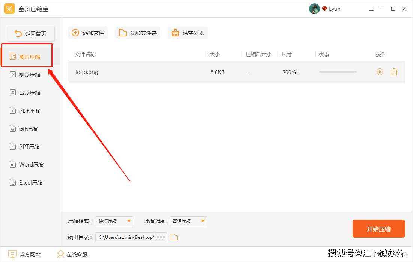Click 添加文件 to add a file
Image resolution: width=413 pixels, height=262 pixels.
88,33
